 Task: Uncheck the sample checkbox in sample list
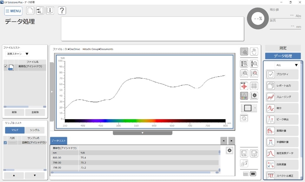5,143
